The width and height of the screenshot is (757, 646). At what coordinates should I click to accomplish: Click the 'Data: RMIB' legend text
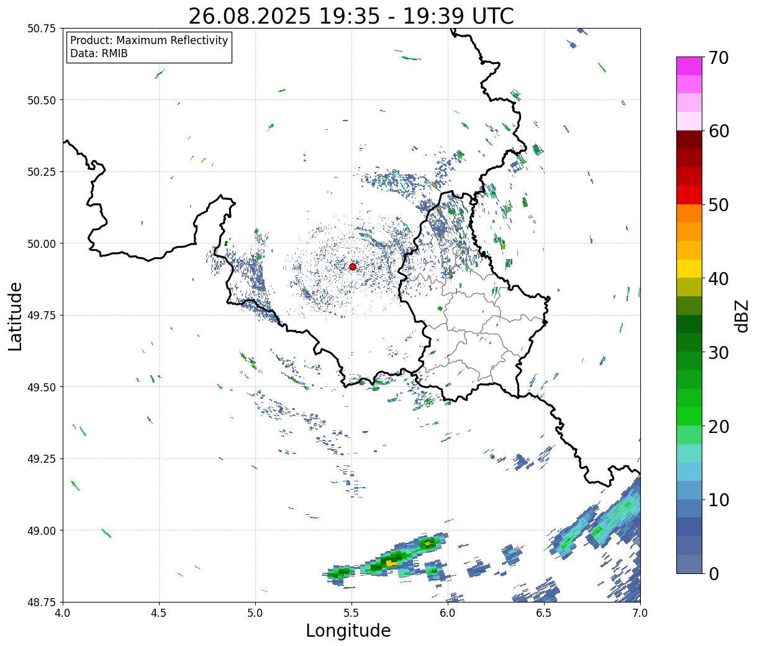coord(99,54)
